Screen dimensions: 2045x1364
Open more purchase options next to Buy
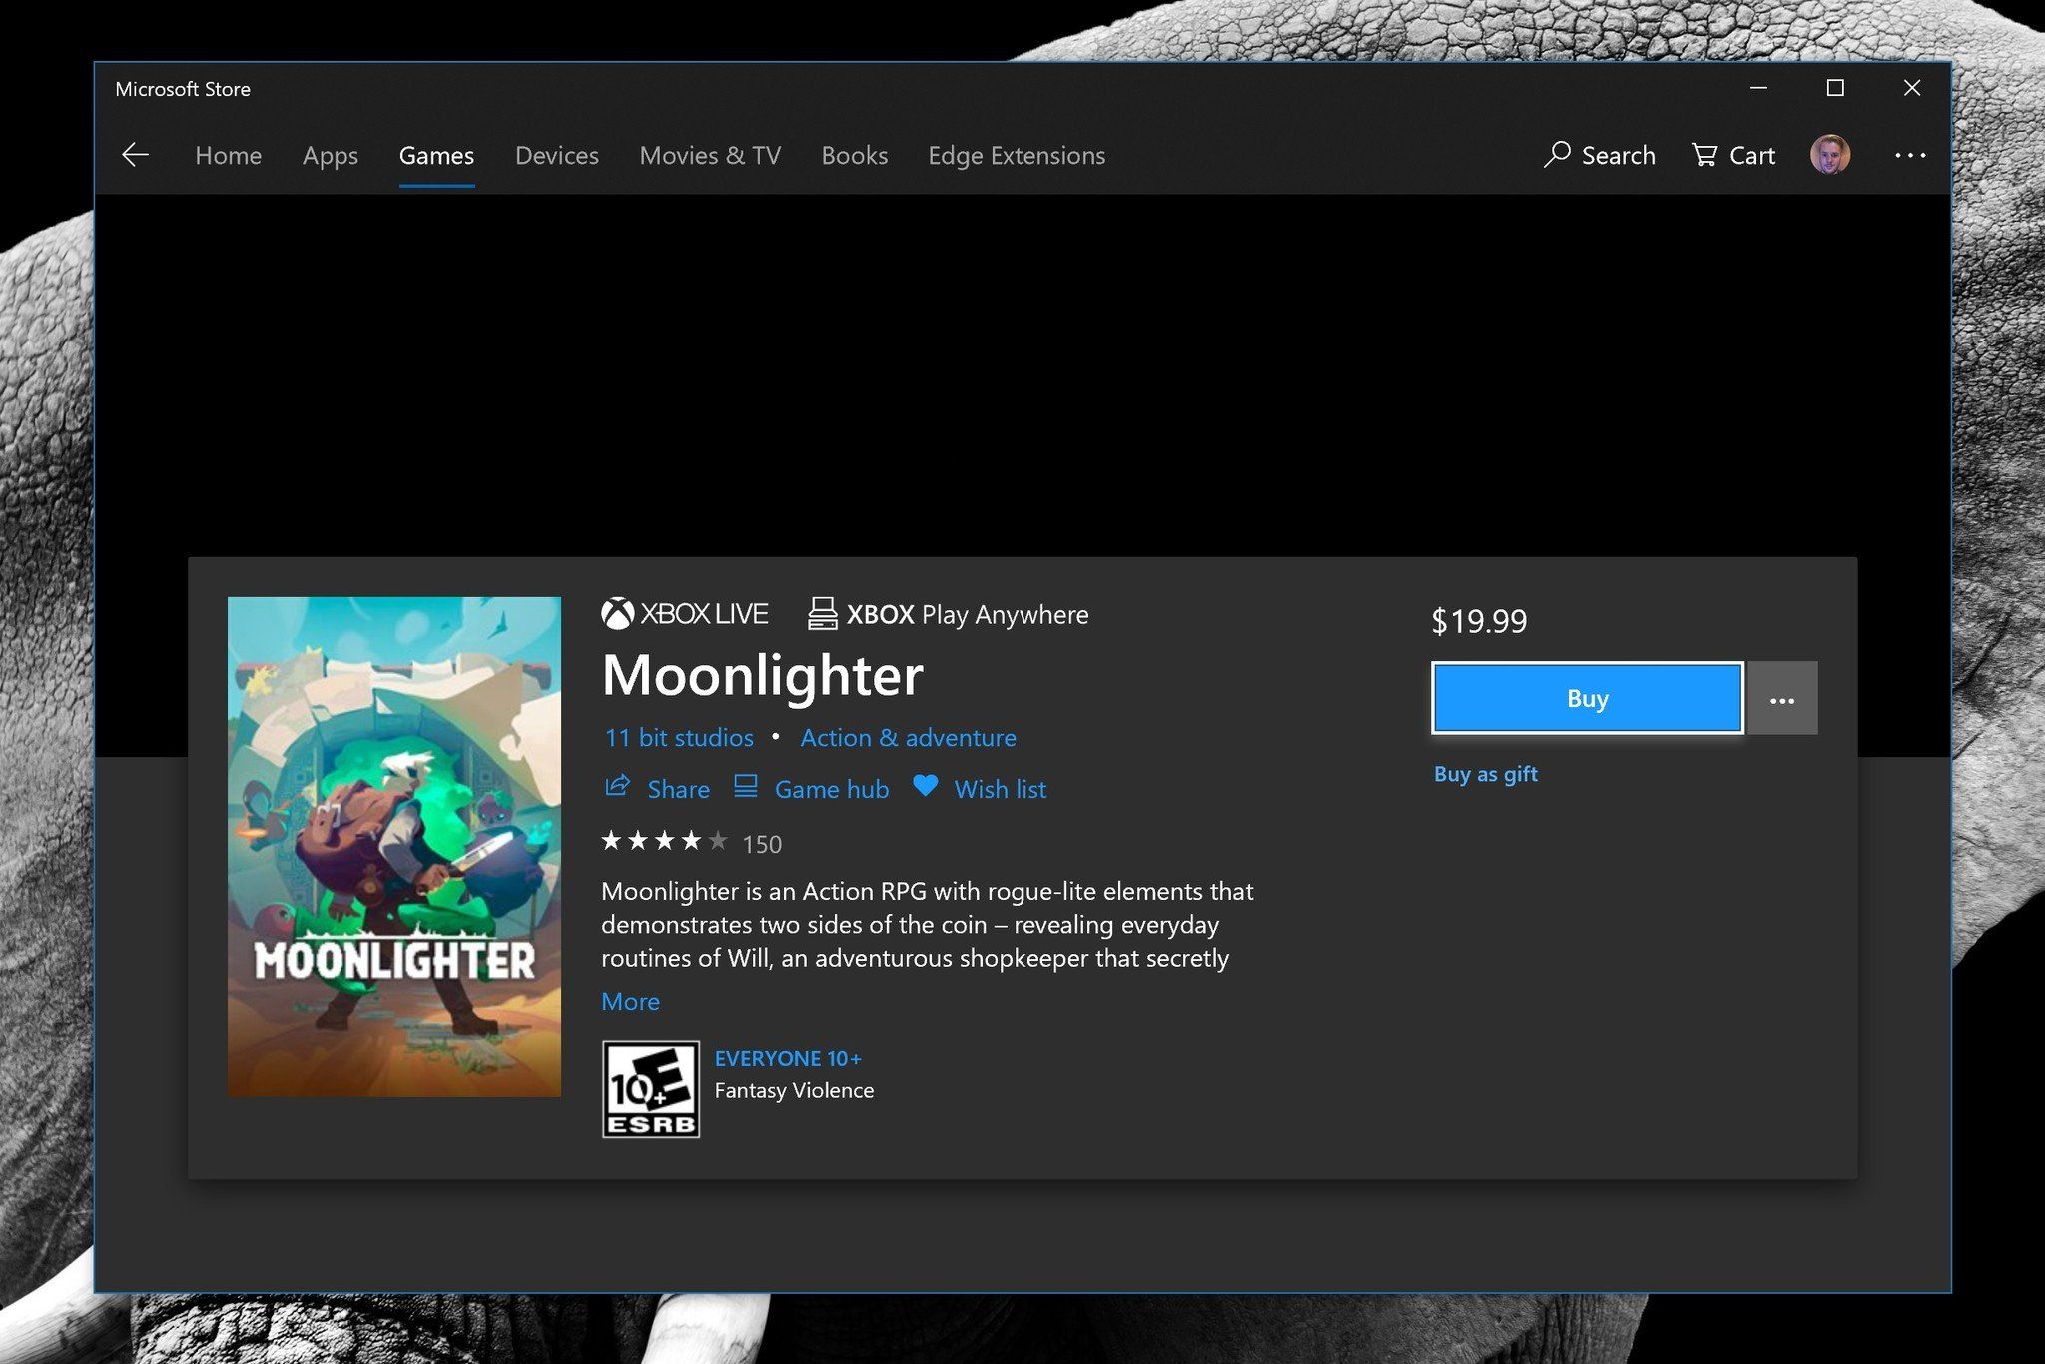[x=1782, y=698]
